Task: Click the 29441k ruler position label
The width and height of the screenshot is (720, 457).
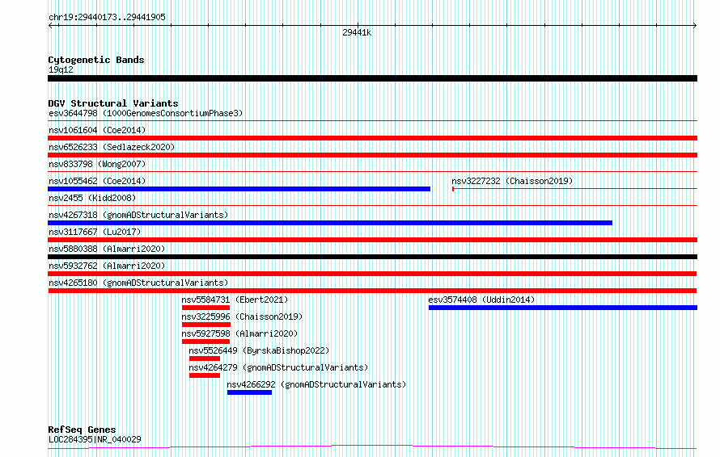Action: [357, 32]
